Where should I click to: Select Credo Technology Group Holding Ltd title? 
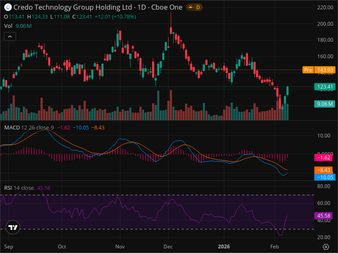pyautogui.click(x=73, y=7)
